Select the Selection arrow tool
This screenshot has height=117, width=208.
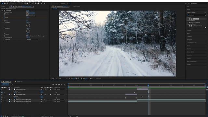click(x=2, y=3)
